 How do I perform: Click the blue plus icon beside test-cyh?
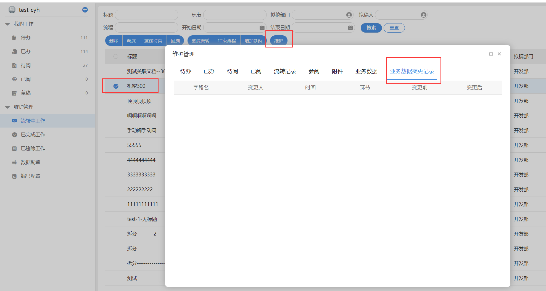coord(85,10)
